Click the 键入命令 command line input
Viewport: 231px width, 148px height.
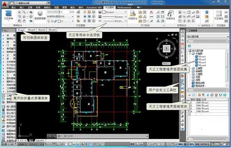pos(102,136)
